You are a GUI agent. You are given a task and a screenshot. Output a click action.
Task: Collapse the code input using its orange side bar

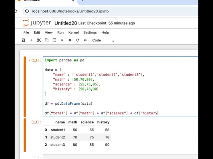[x=25, y=86]
